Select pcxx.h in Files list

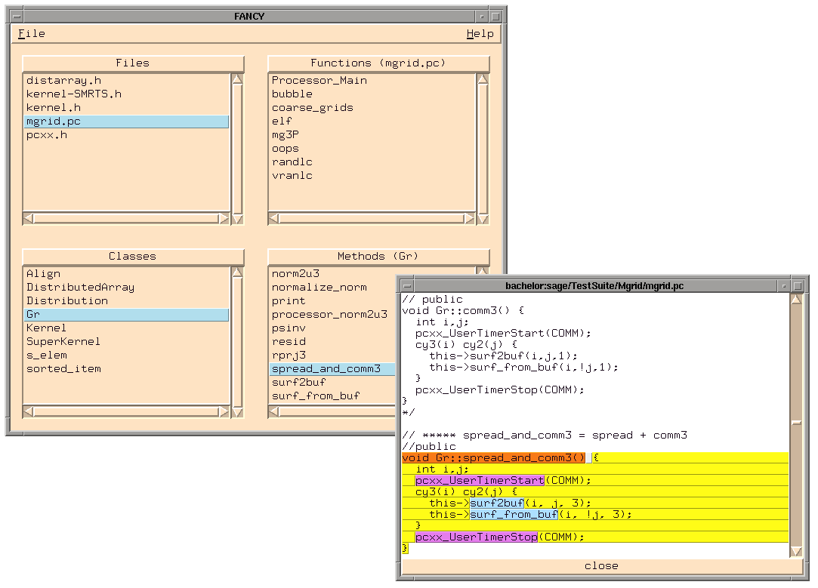[x=126, y=135]
